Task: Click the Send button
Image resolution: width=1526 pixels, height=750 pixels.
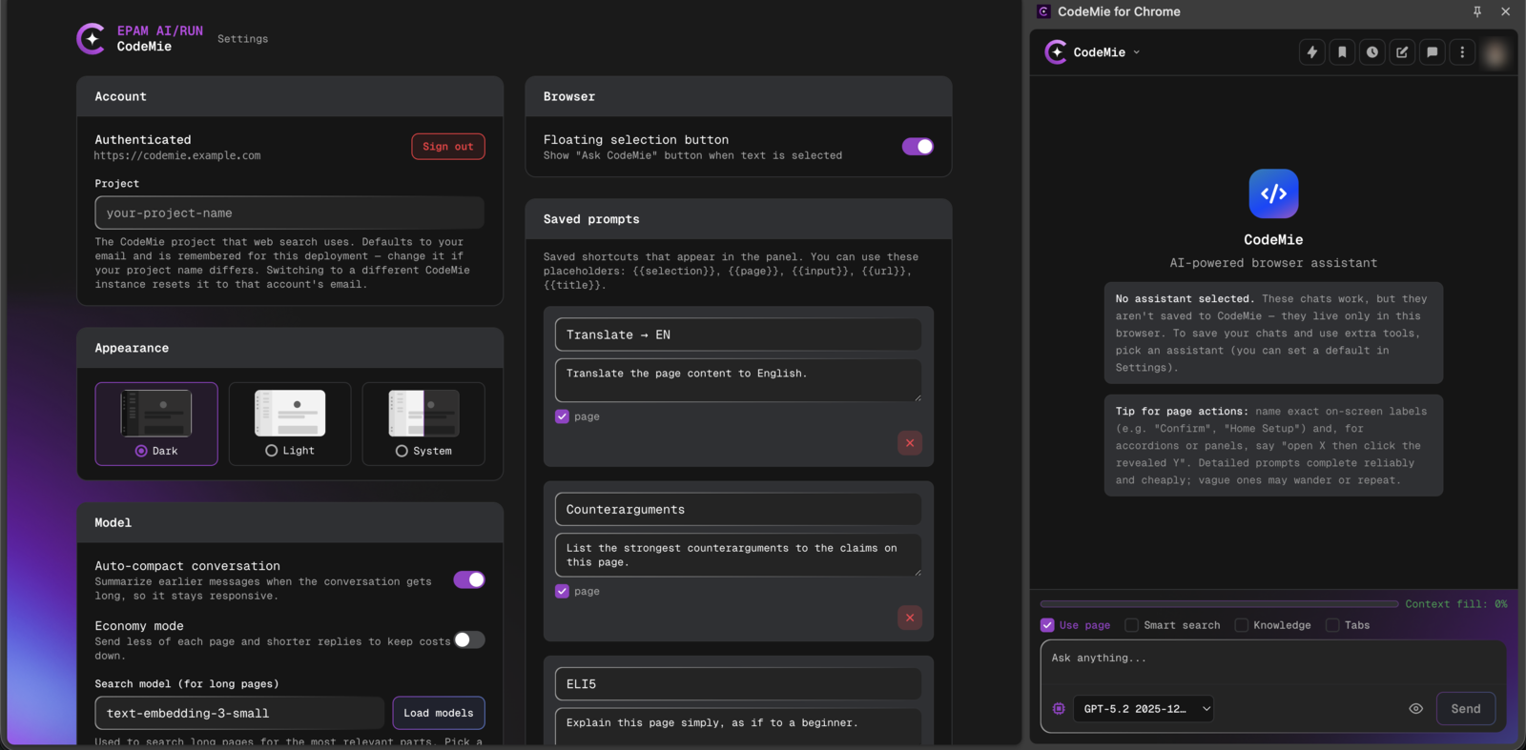Action: click(1466, 709)
